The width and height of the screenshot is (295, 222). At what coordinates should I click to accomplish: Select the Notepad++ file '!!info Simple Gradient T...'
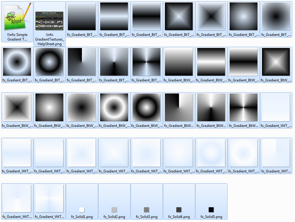[17, 21]
